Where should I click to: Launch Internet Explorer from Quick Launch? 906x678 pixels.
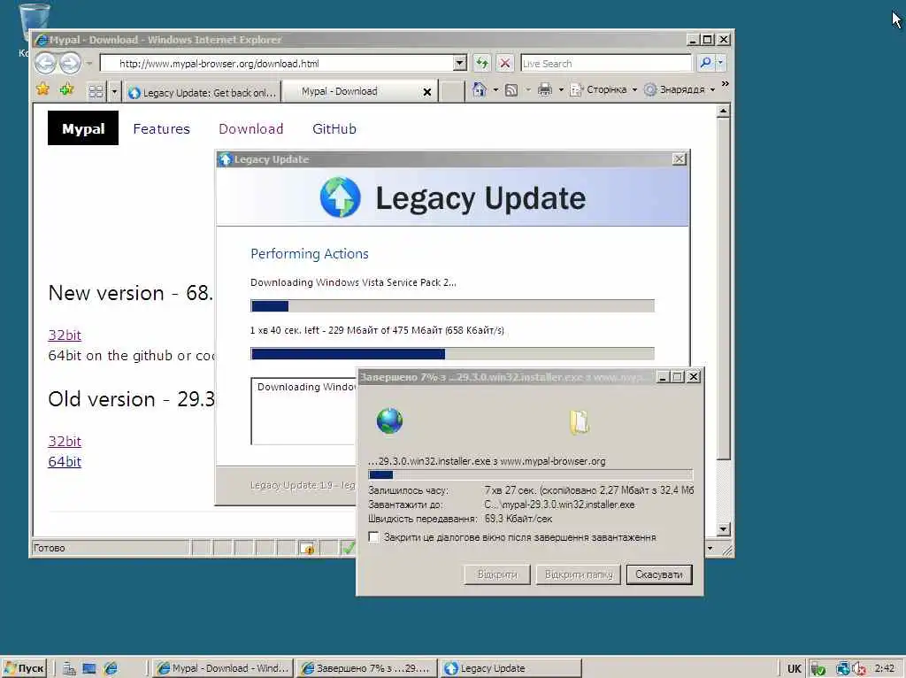pyautogui.click(x=111, y=669)
